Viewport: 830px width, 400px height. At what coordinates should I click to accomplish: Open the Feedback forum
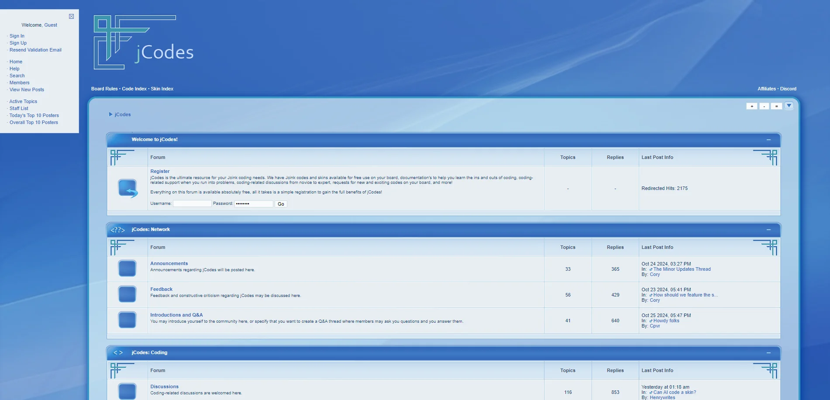(x=161, y=289)
